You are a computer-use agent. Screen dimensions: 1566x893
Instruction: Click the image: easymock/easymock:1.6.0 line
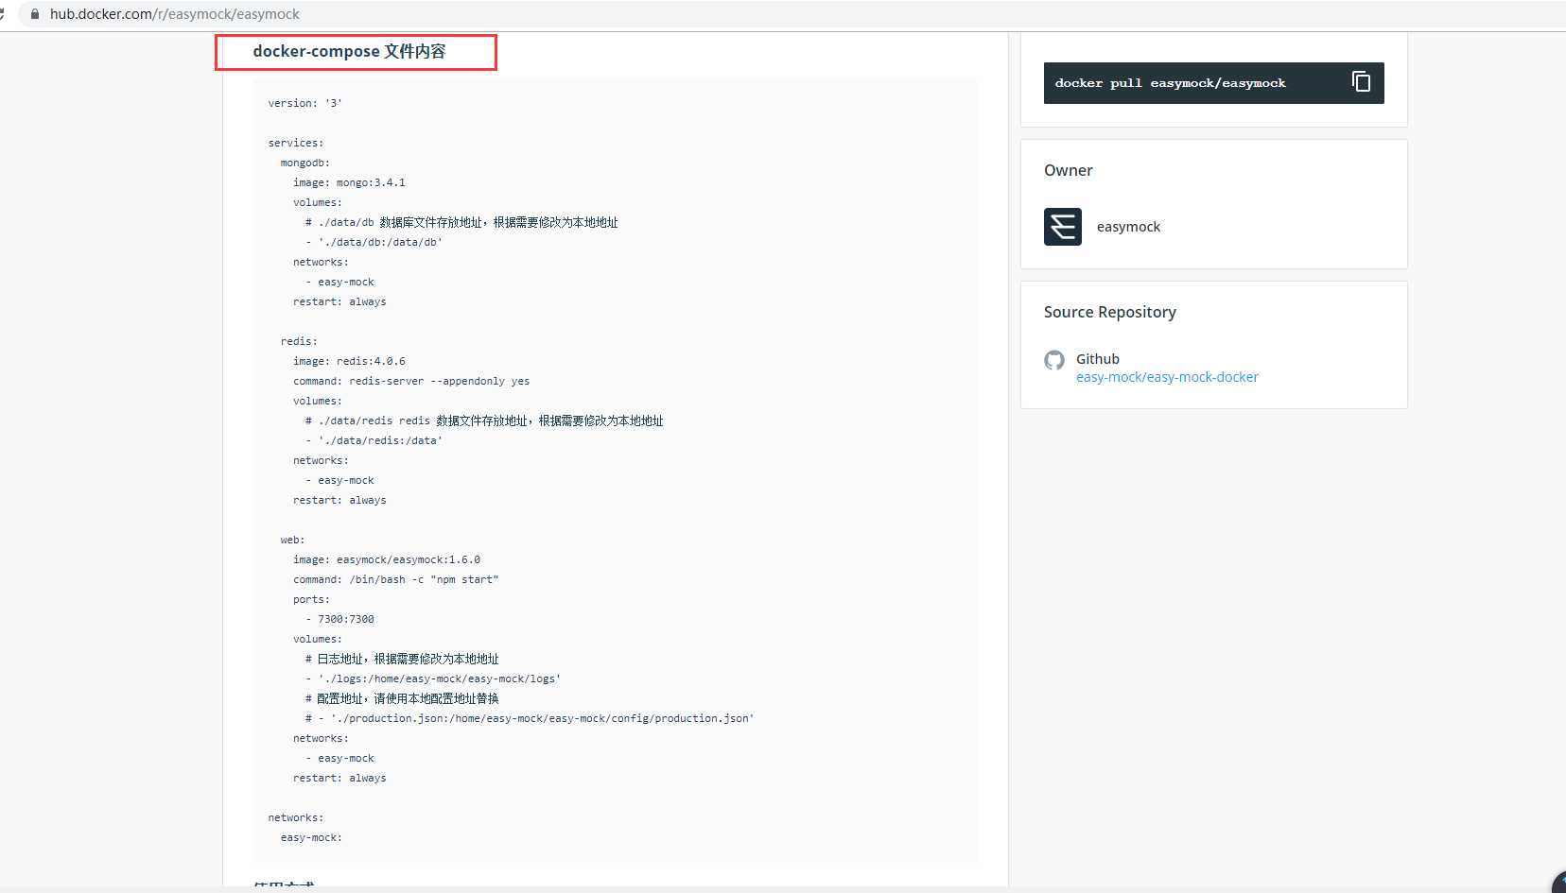point(387,559)
